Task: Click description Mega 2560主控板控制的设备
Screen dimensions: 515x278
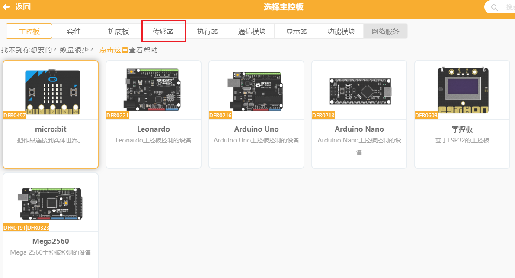Action: [51, 252]
